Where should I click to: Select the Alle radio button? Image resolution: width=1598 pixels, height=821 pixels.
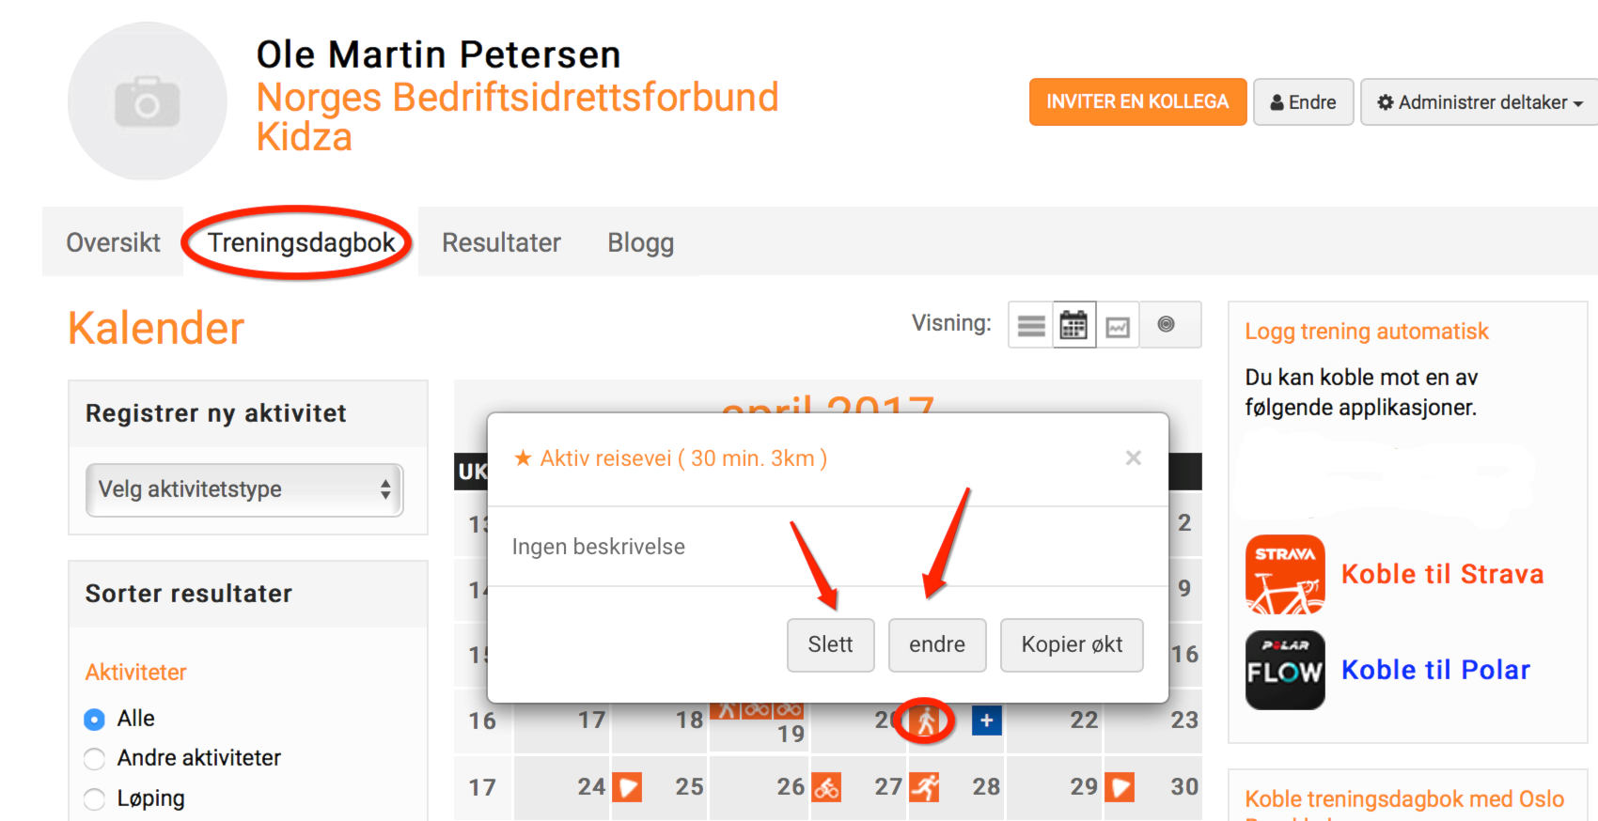coord(94,720)
